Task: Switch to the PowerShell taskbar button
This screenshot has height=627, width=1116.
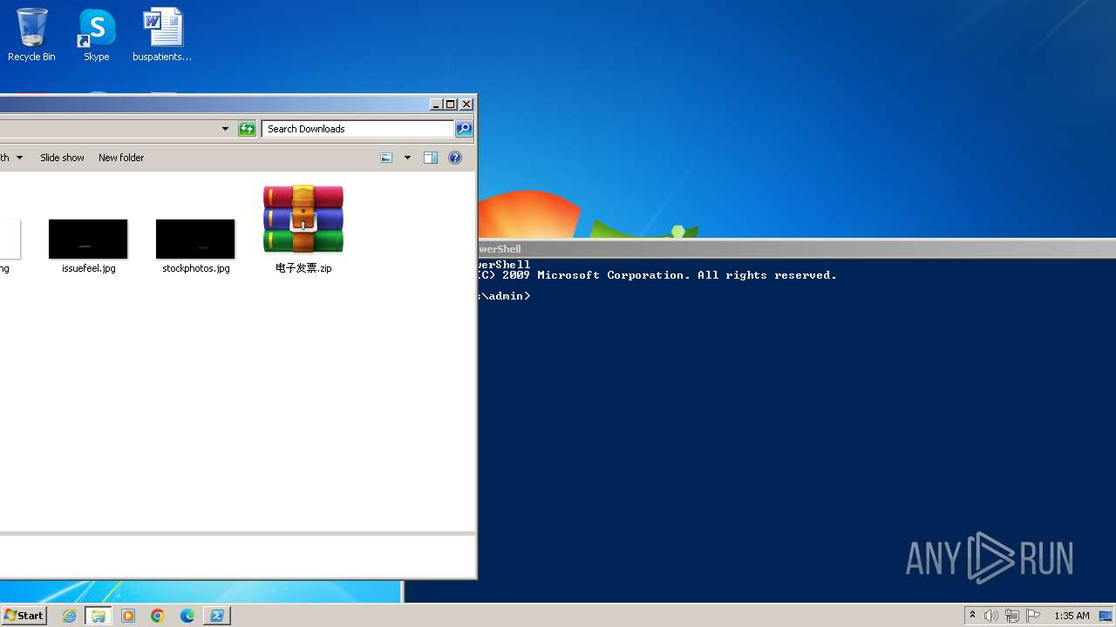Action: tap(217, 616)
